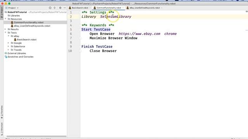Select the Travels folder label
Viewport: 248px width, 139px height.
coord(17,50)
